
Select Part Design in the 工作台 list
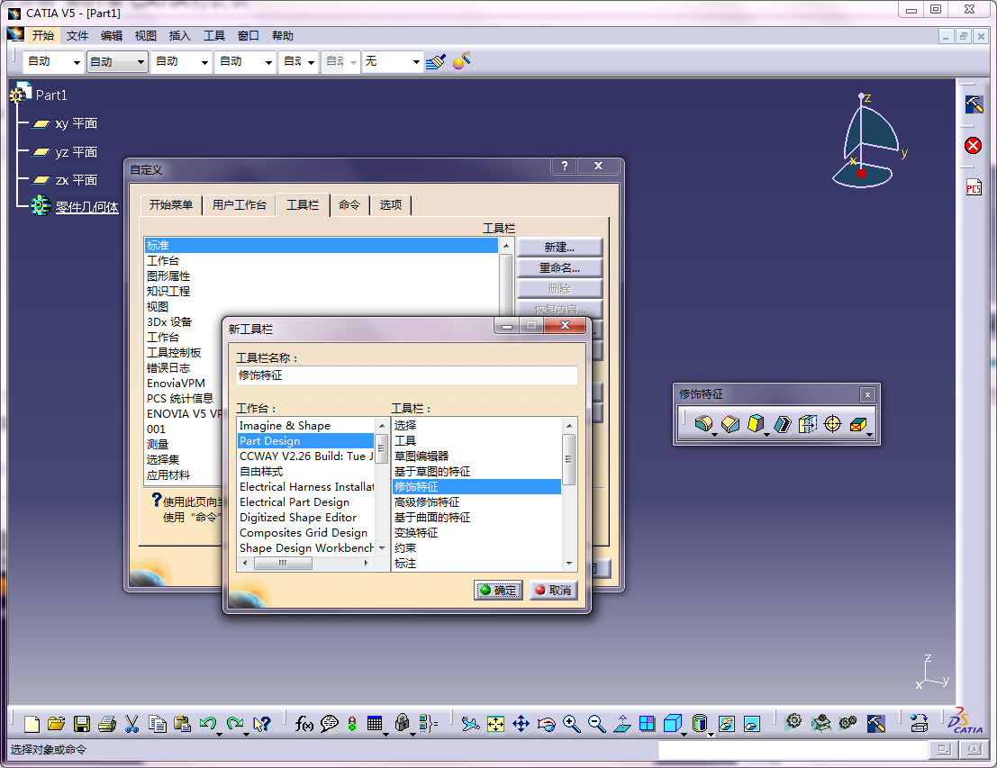click(306, 440)
